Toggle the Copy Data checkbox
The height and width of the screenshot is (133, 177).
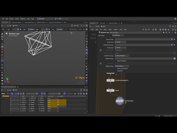(x=116, y=71)
